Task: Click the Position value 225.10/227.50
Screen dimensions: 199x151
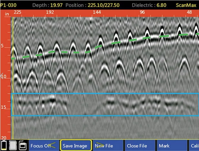Action: point(103,5)
